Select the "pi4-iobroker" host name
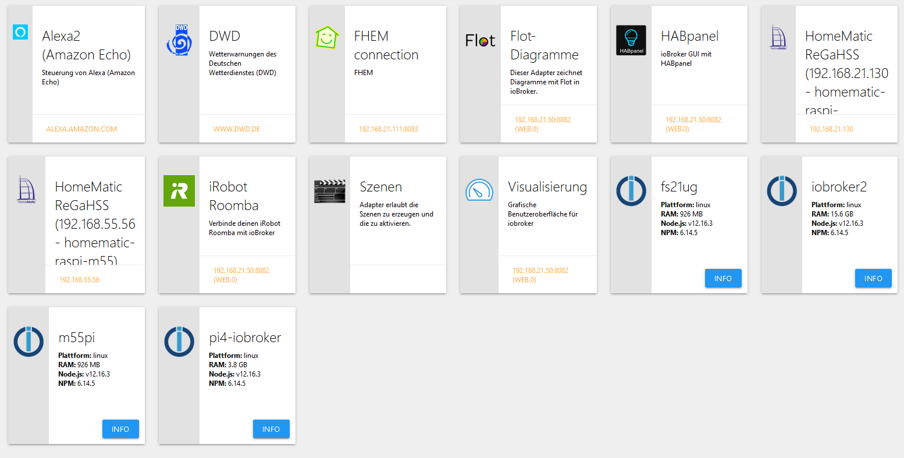This screenshot has width=904, height=458. 245,338
